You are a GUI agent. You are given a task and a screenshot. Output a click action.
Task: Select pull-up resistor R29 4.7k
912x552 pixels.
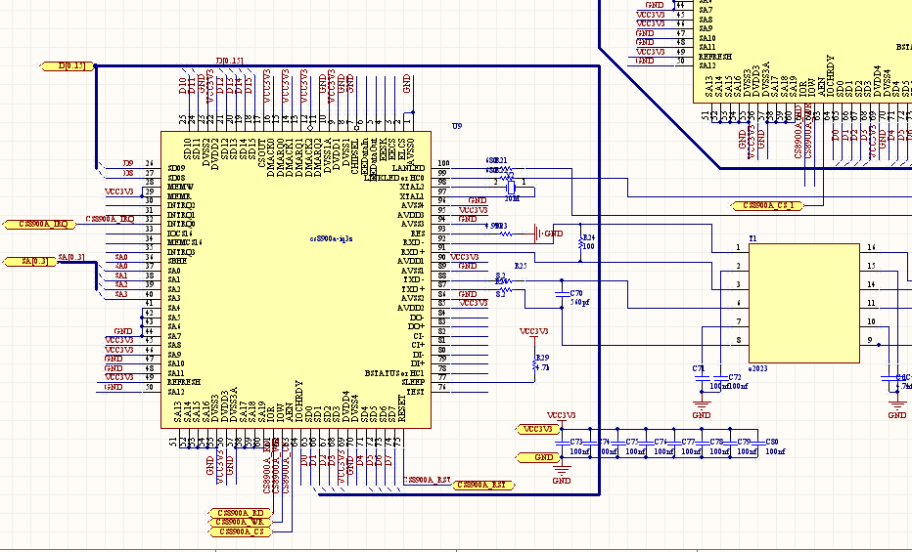tap(535, 362)
